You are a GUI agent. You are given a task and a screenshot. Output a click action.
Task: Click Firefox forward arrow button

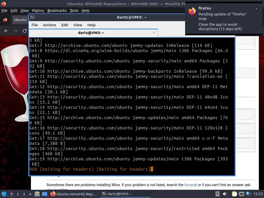tap(15, 31)
